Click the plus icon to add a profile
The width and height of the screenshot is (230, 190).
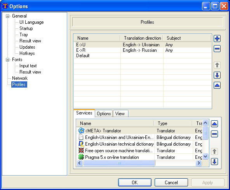click(217, 39)
